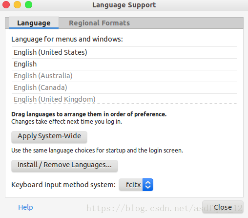Minimize window with yellow title bar button

click(x=17, y=4)
